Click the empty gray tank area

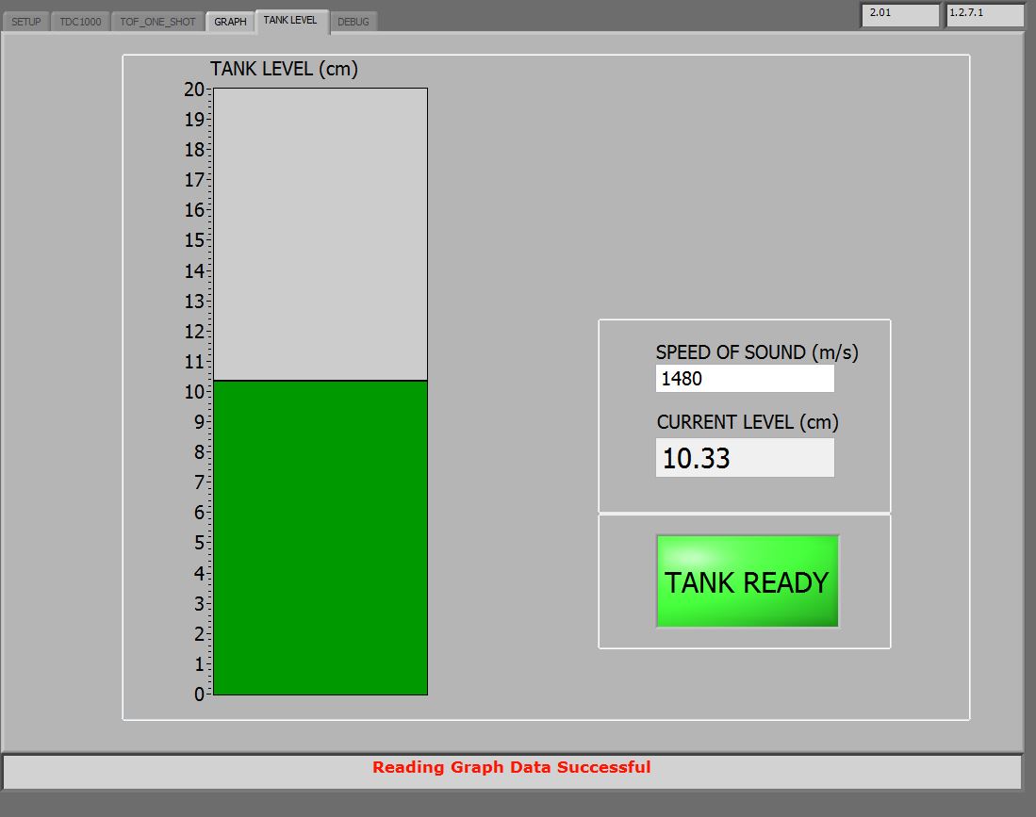(321, 234)
